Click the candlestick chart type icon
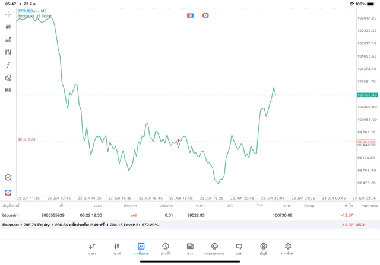The image size is (380, 265). (8, 27)
